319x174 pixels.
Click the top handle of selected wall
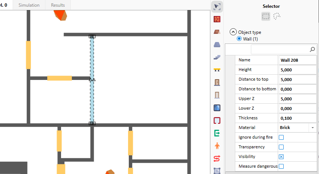point(92,36)
